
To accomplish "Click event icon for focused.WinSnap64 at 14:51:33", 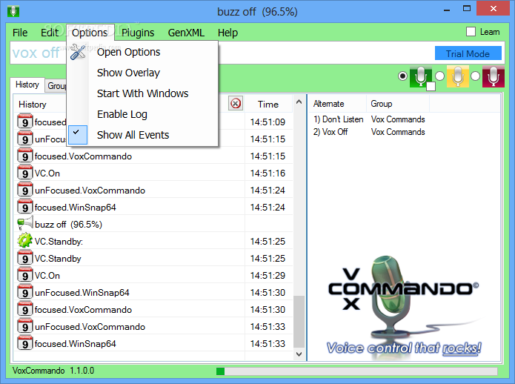I will [25, 343].
